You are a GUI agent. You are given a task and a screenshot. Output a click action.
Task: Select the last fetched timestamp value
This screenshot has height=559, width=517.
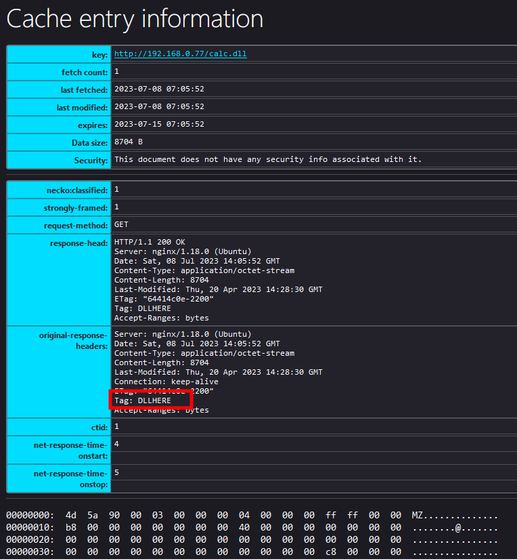click(159, 89)
